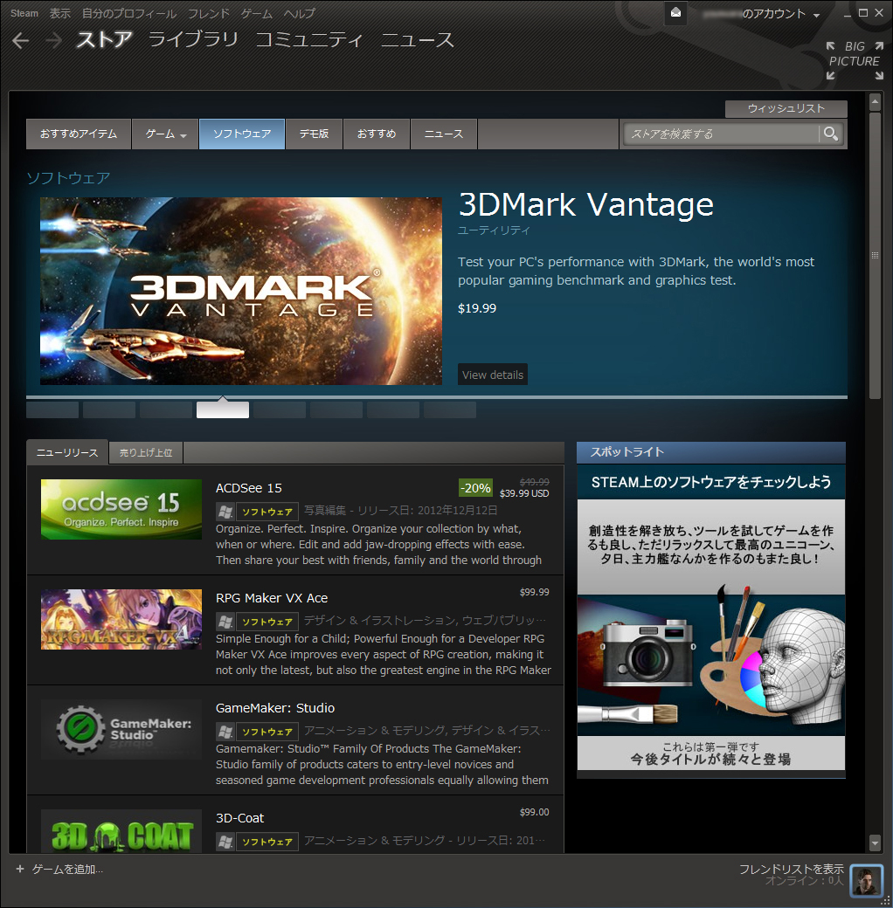
Task: Open the RPG Maker VX Ace thumbnail
Action: coord(121,620)
